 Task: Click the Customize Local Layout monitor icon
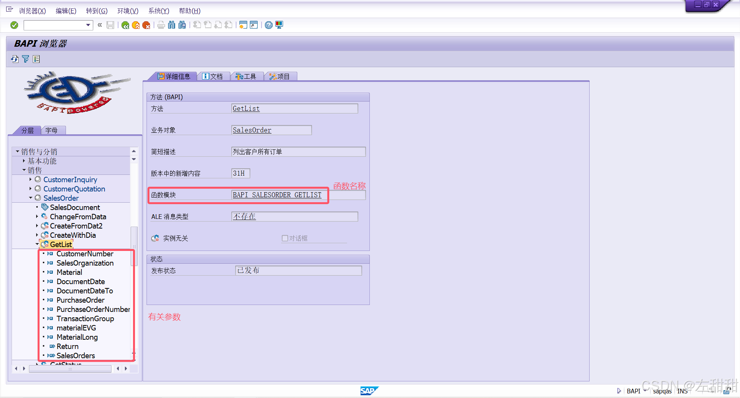coord(279,25)
